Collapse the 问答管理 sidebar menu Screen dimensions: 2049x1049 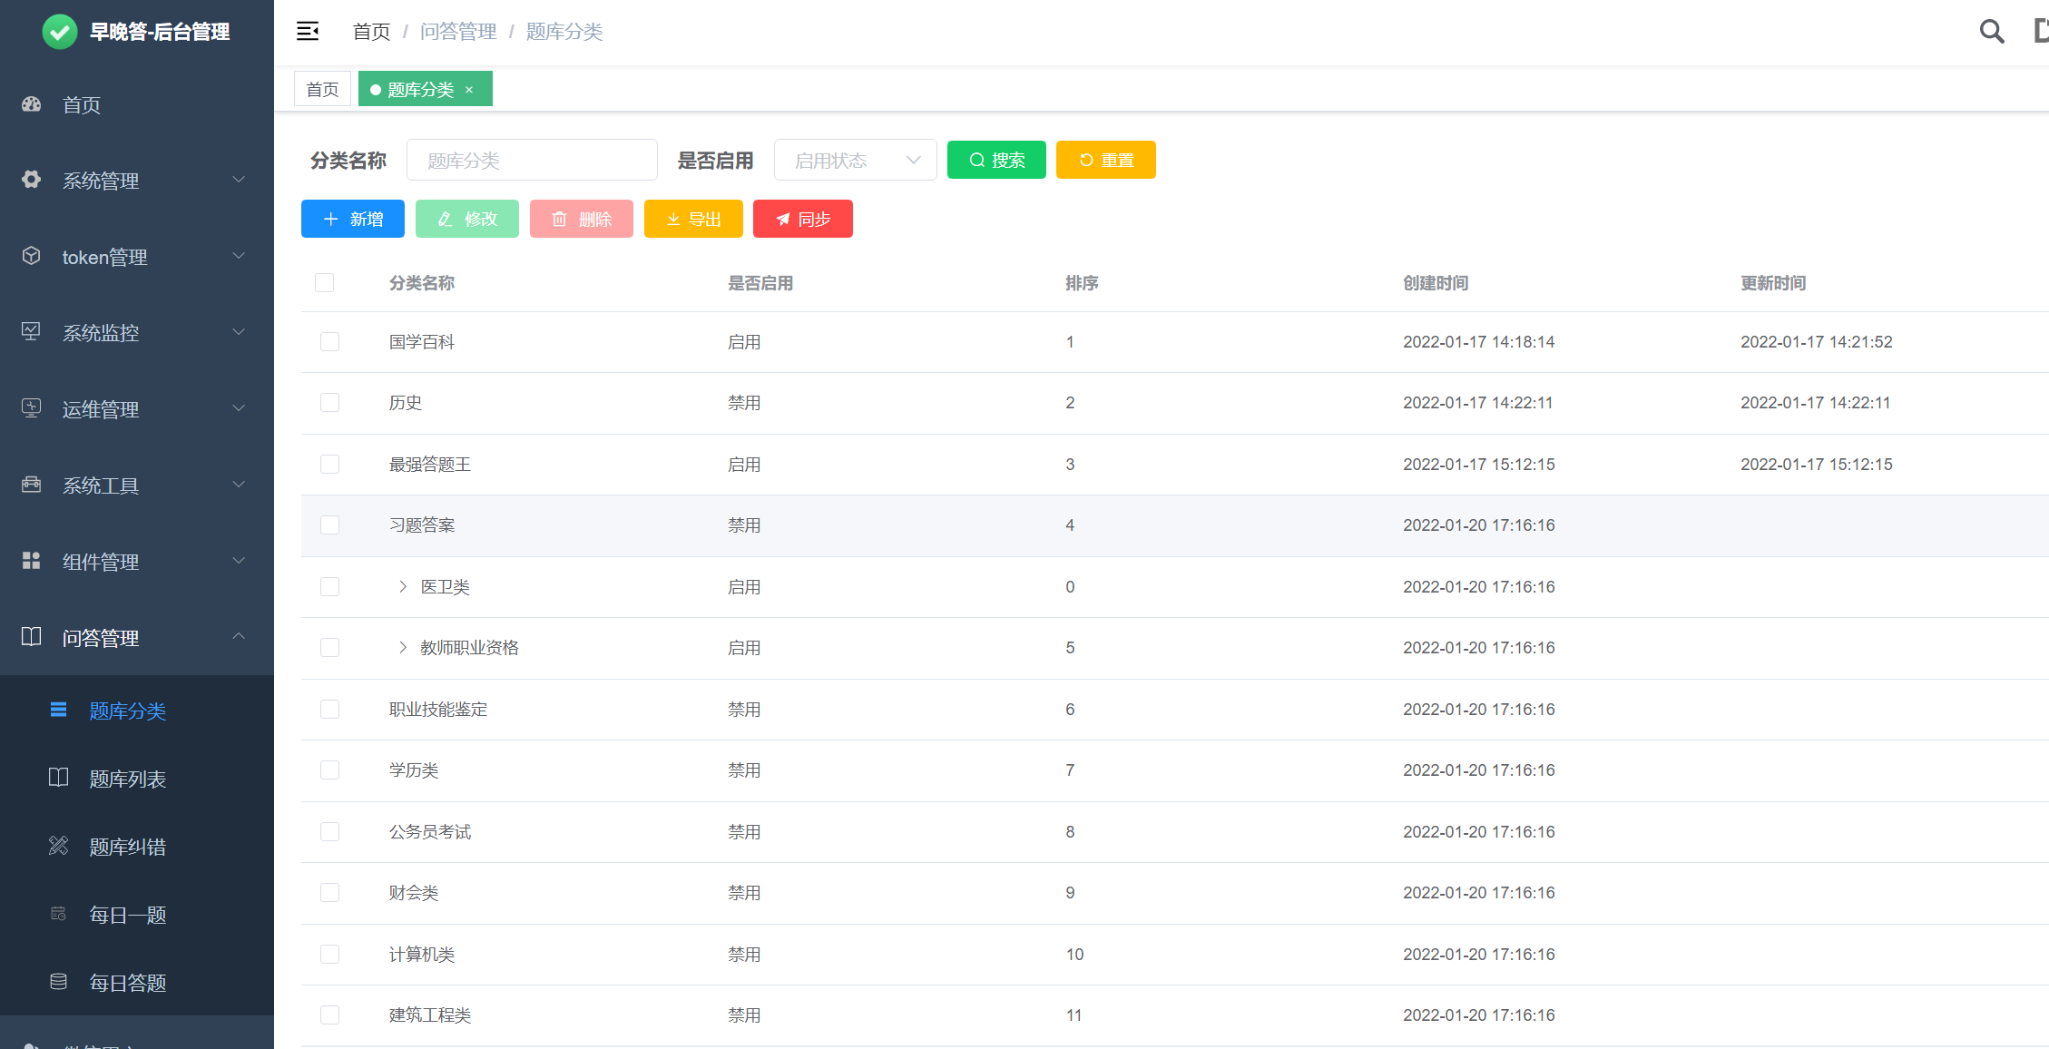(x=136, y=637)
